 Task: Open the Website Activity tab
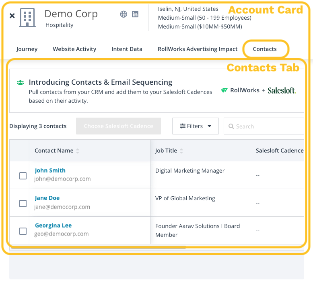pos(74,49)
